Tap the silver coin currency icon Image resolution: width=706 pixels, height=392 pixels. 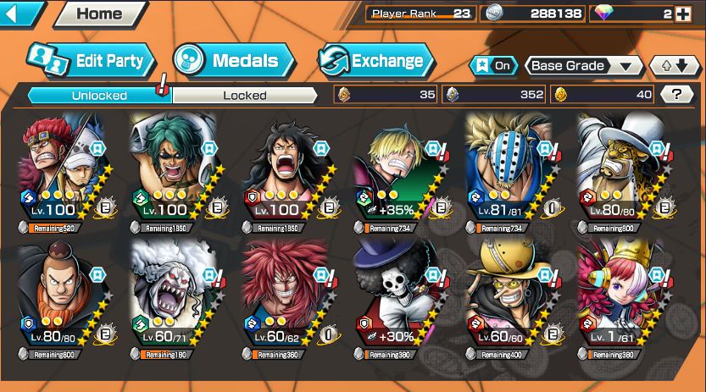tap(493, 14)
